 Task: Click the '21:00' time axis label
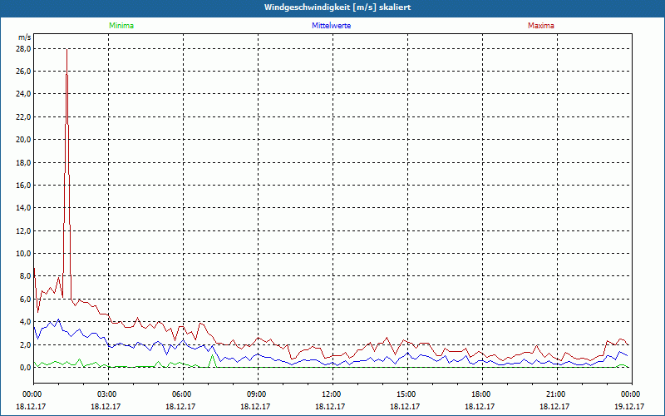[x=555, y=394]
